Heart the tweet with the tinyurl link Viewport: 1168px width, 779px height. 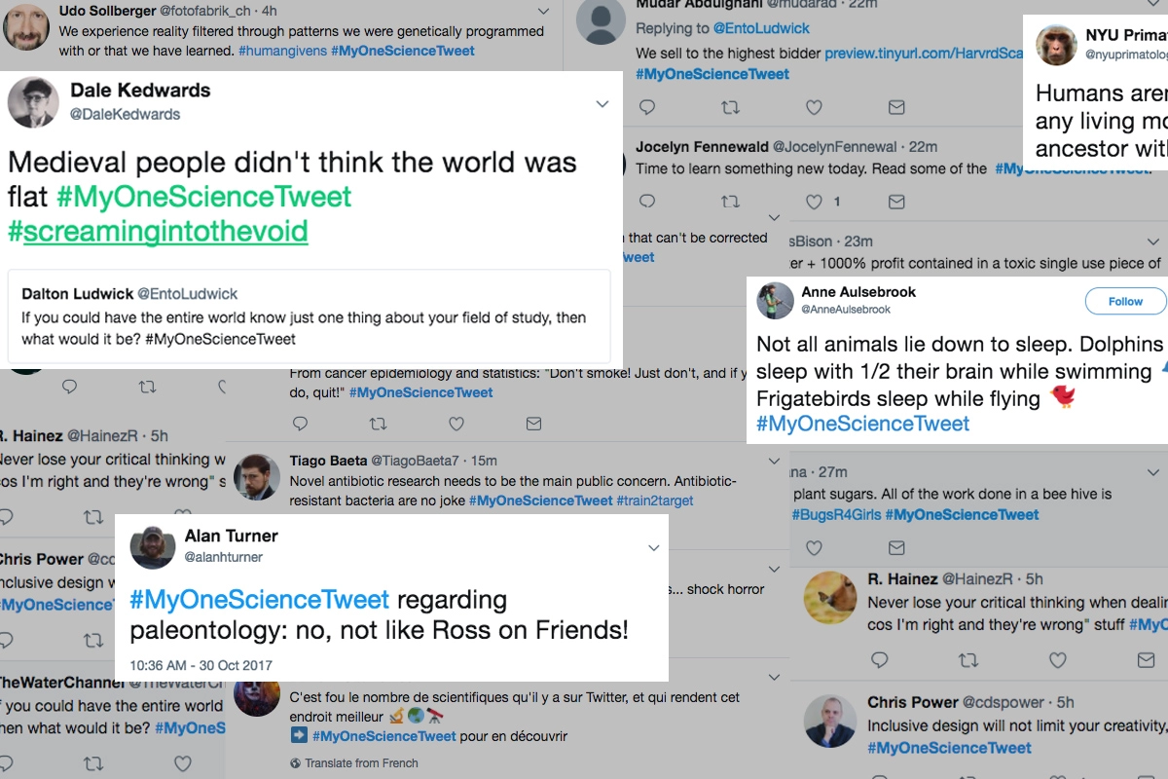pos(815,107)
